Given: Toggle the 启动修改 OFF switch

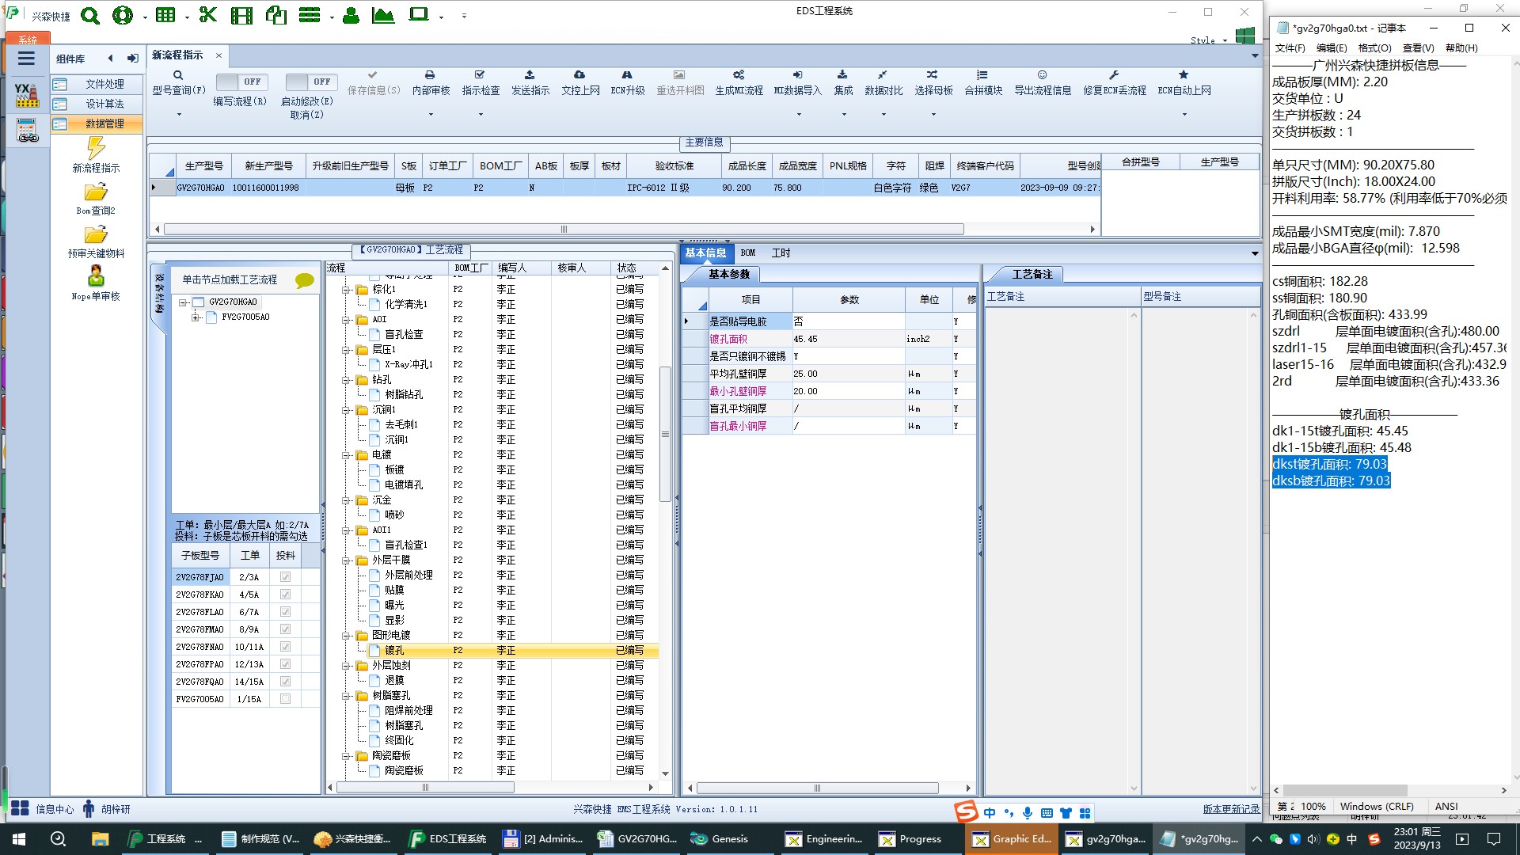Looking at the screenshot, I should coord(311,82).
